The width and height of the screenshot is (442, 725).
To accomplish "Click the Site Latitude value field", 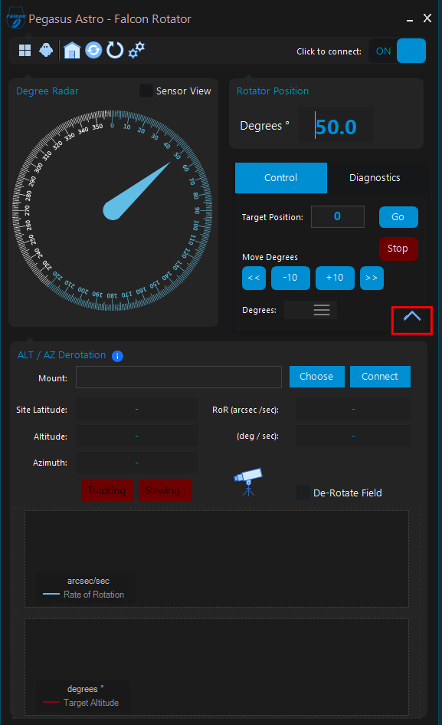I will [x=136, y=410].
